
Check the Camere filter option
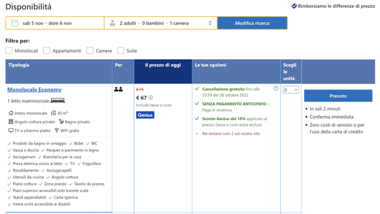[x=90, y=51]
